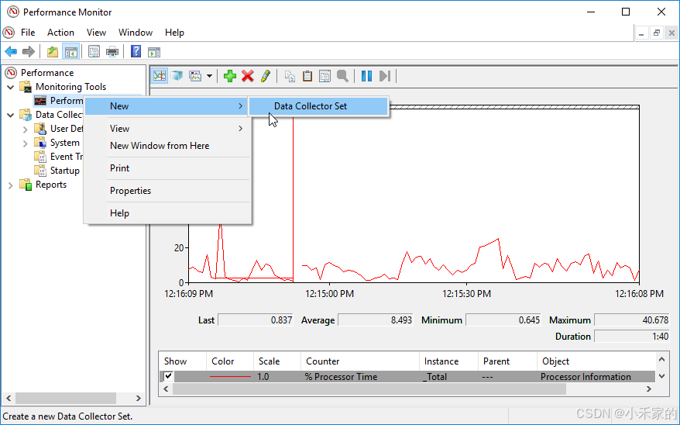Viewport: 680px width, 425px height.
Task: Open the graph type dropdown arrow
Action: click(209, 76)
